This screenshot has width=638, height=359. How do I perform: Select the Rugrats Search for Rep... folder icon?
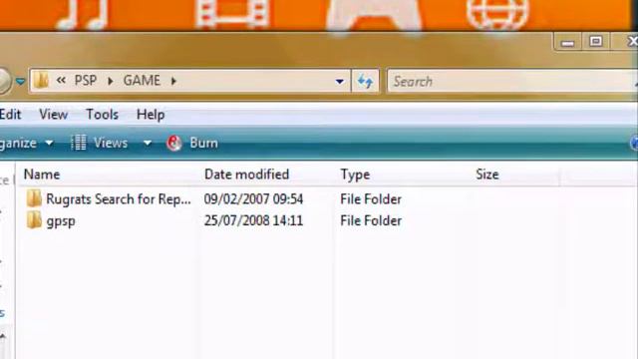click(34, 198)
